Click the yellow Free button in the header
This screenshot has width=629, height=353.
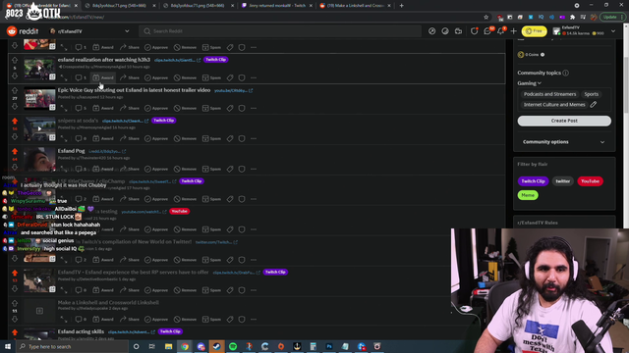(x=534, y=31)
